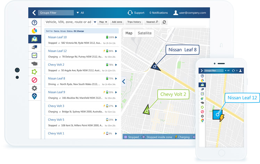Open user@company.com account menu

pyautogui.click(x=192, y=13)
